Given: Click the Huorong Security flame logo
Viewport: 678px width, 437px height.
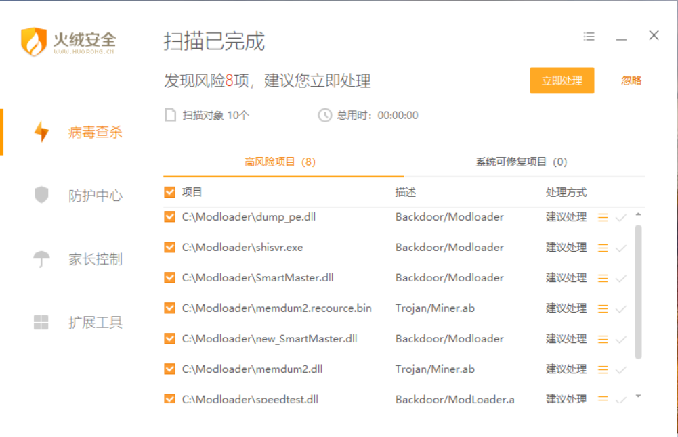Looking at the screenshot, I should (x=33, y=42).
